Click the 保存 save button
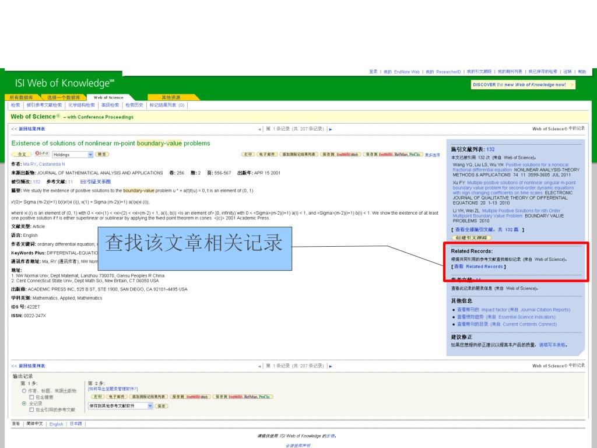This screenshot has width=597, height=448. 161,406
